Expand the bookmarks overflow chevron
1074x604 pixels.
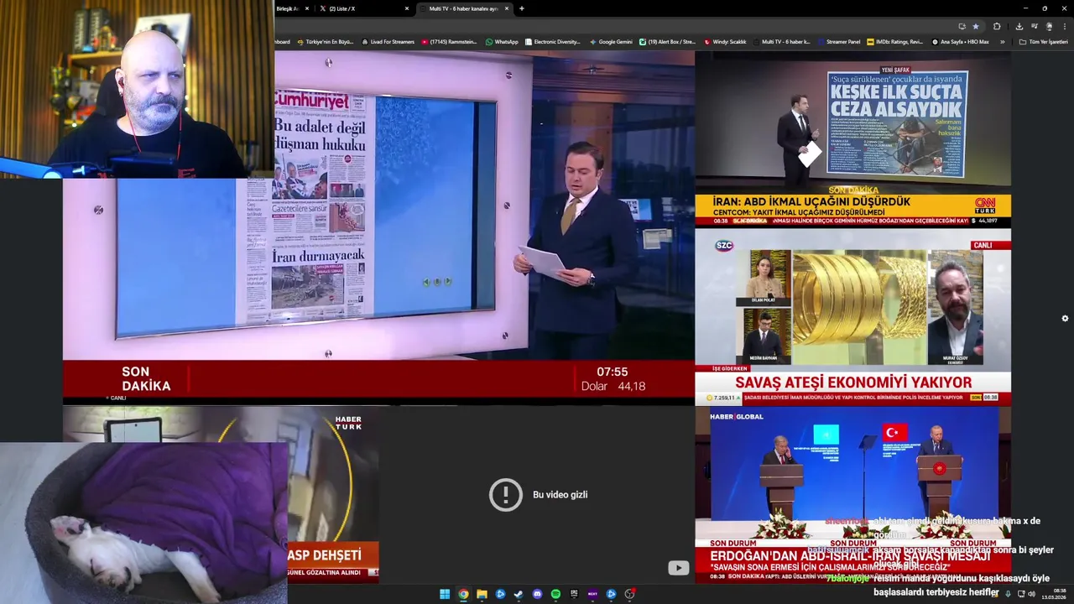[1002, 41]
